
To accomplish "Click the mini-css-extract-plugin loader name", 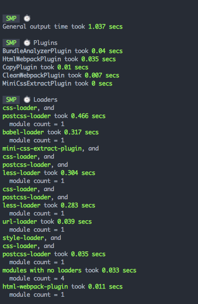I will tap(42, 148).
